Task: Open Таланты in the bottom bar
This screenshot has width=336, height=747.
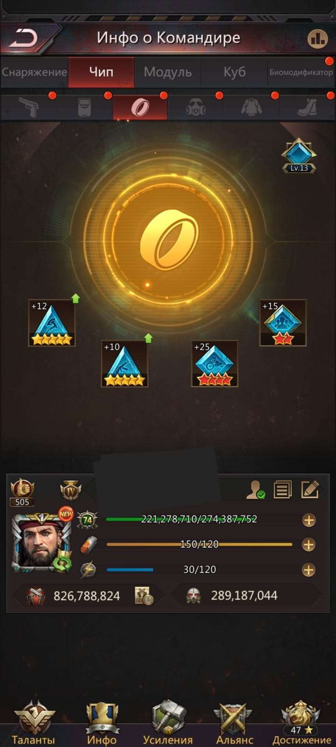Action: (x=33, y=723)
